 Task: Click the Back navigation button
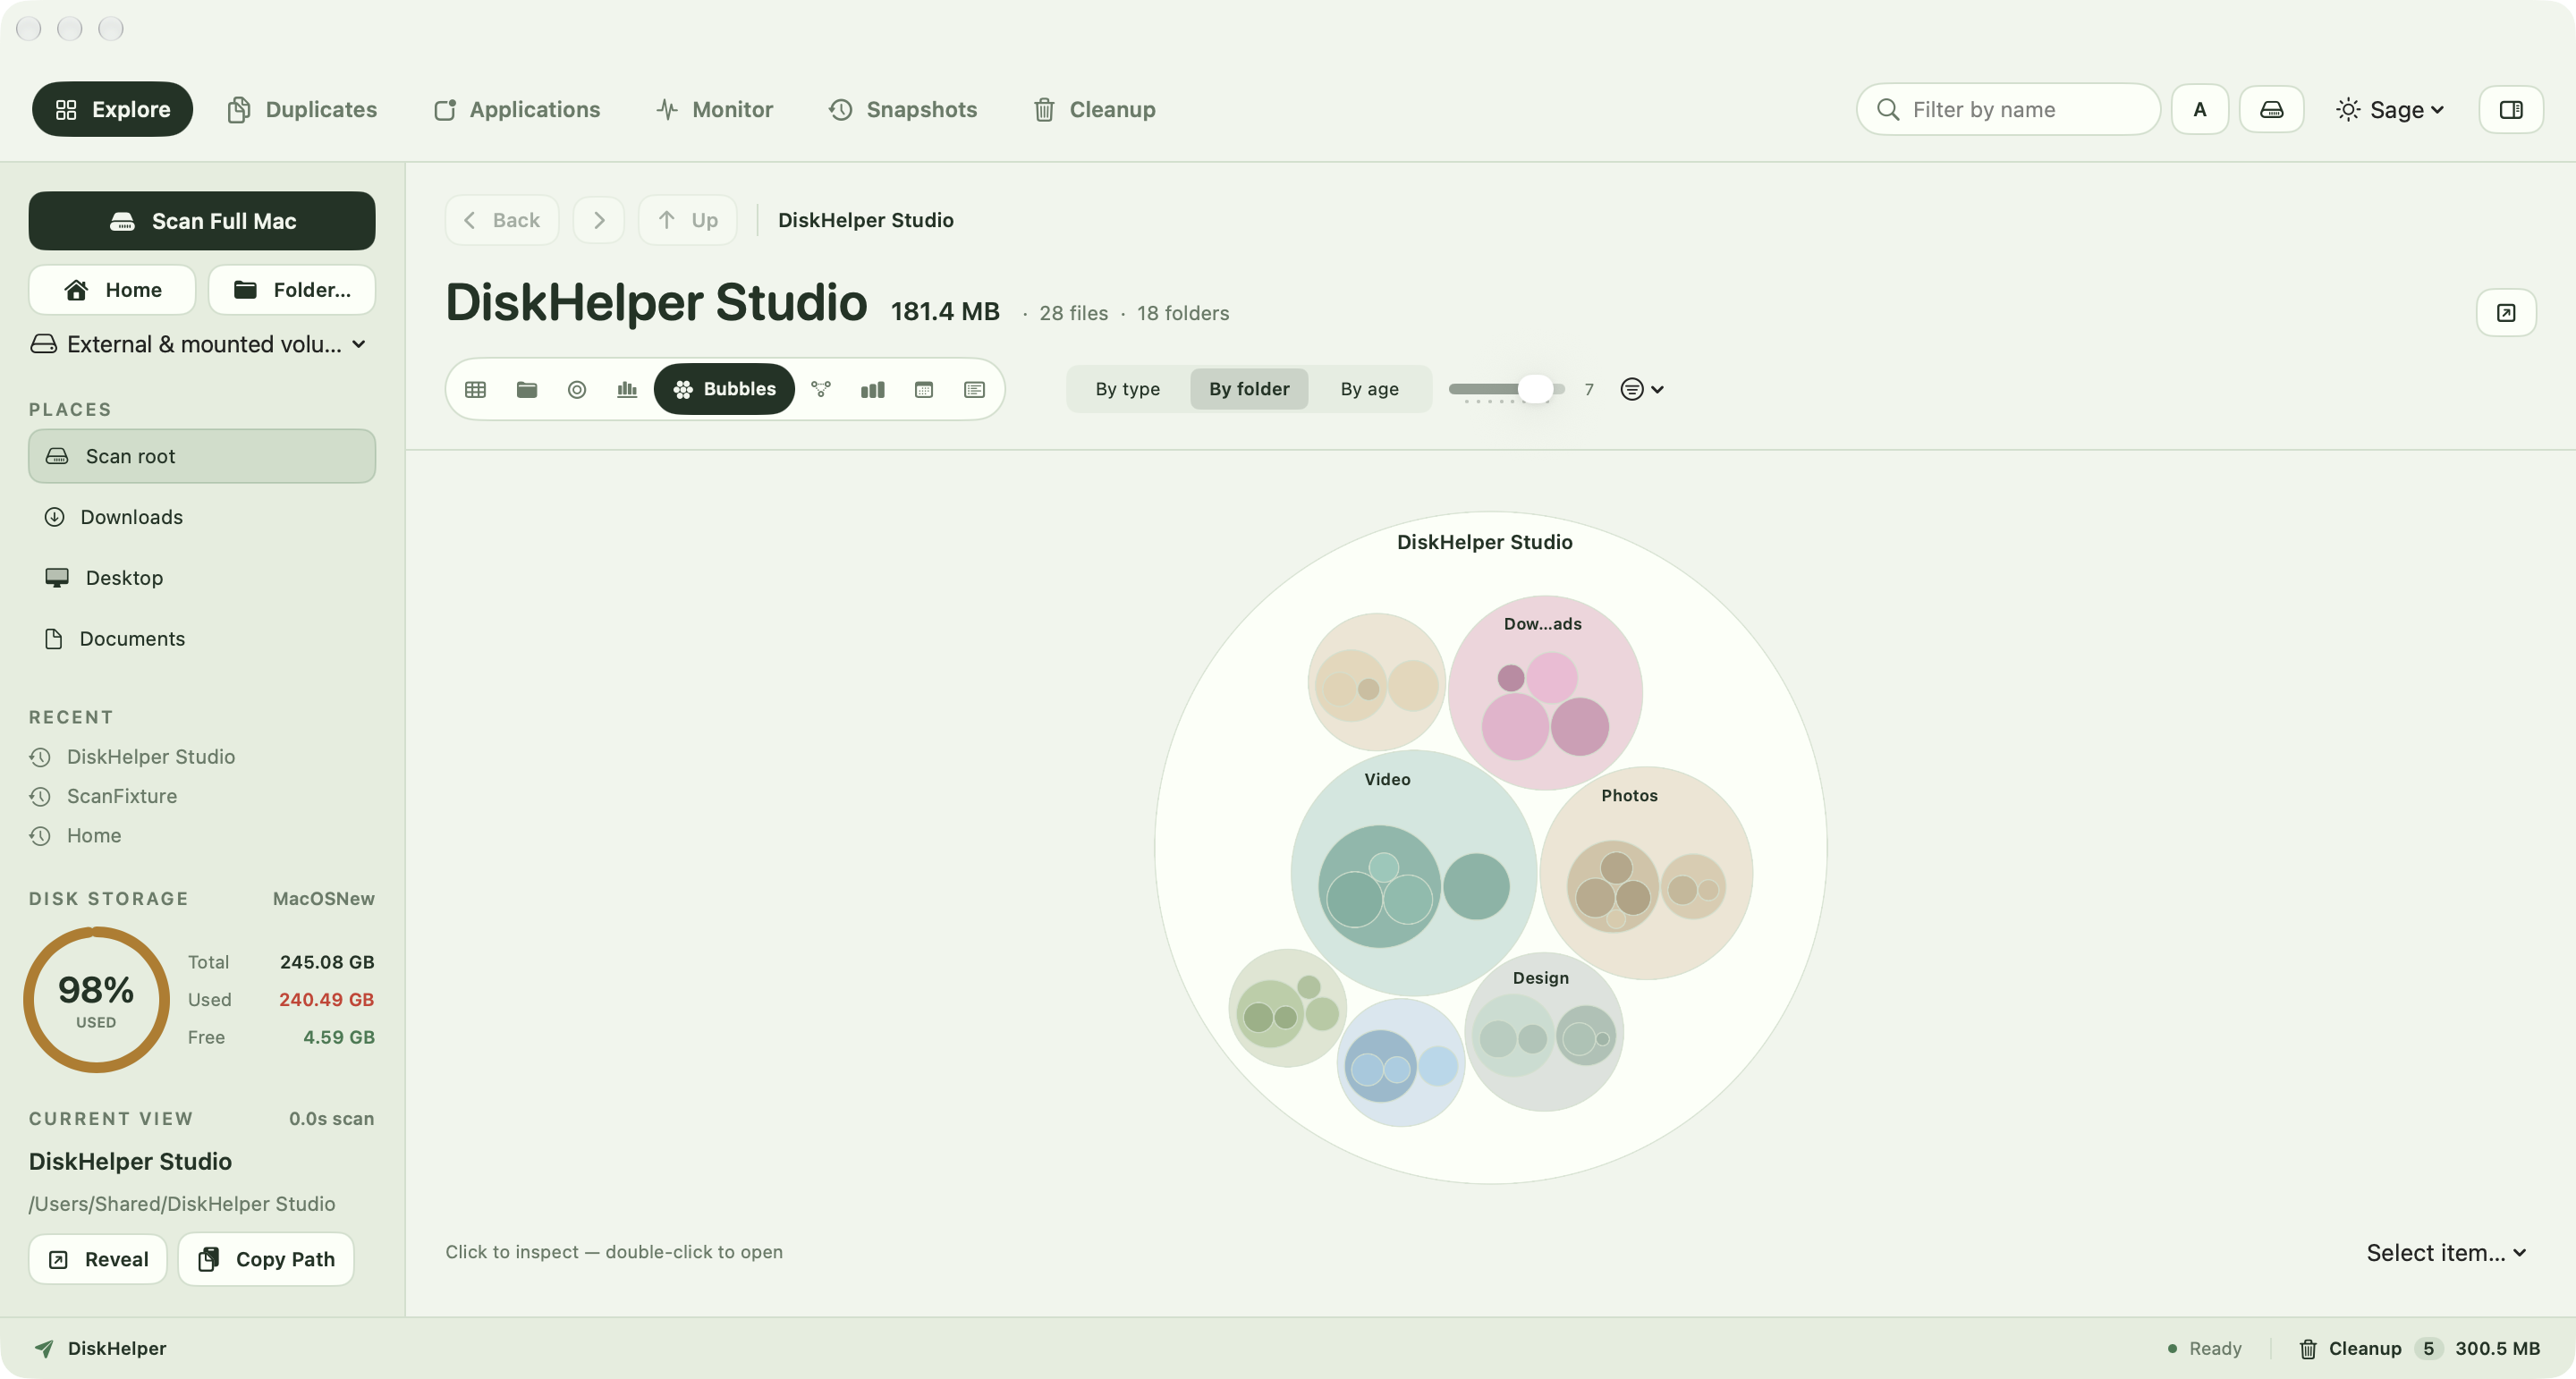point(502,220)
